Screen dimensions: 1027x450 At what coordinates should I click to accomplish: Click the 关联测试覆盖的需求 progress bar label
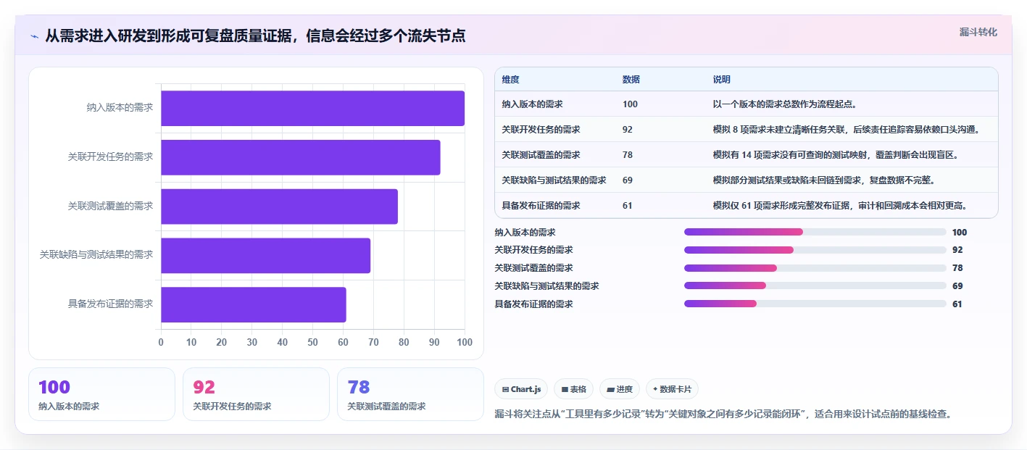(534, 268)
